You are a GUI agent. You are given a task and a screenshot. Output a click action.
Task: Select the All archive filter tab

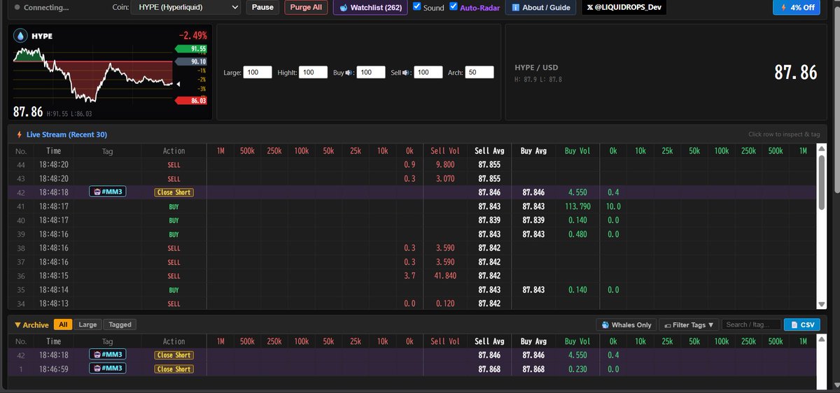tap(63, 324)
